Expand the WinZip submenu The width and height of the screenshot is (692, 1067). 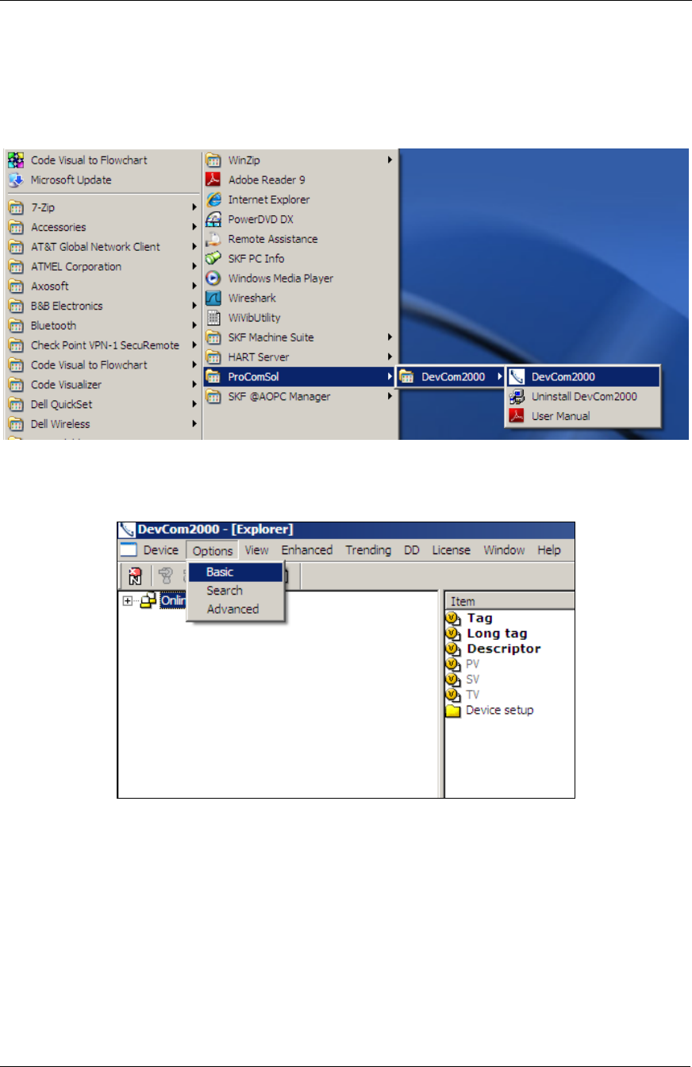pos(299,160)
